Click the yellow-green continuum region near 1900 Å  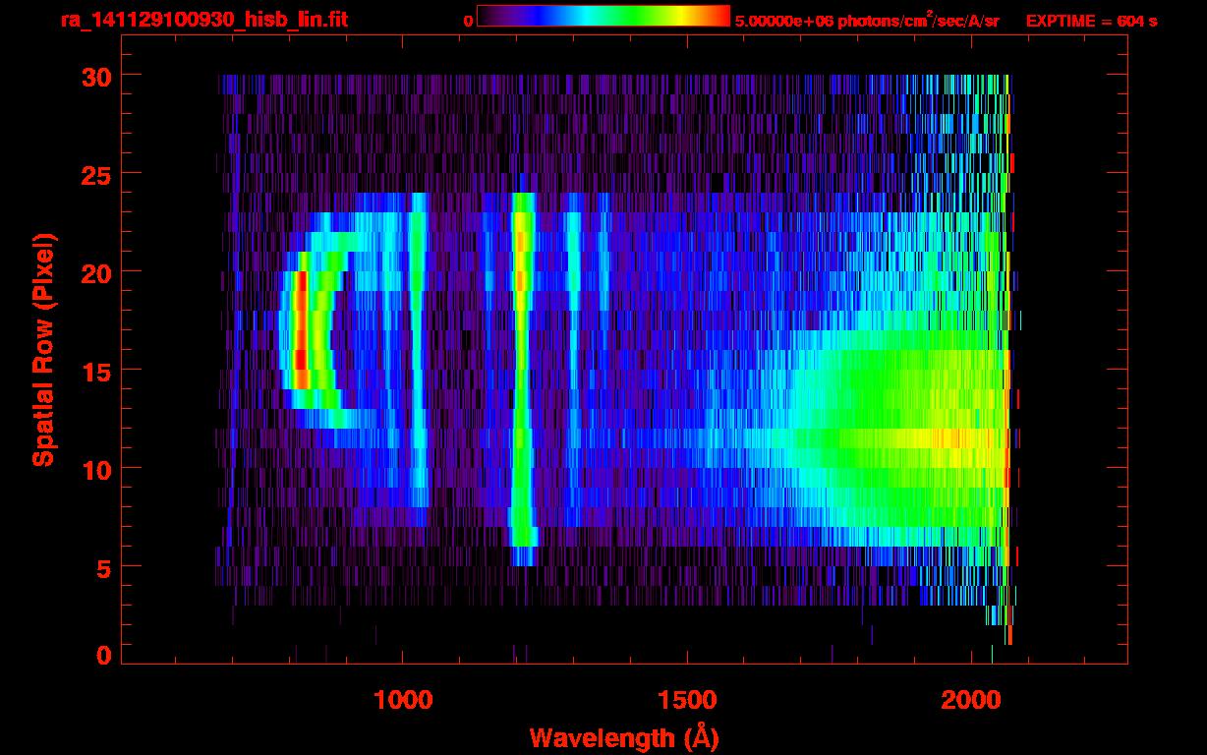coord(914,437)
